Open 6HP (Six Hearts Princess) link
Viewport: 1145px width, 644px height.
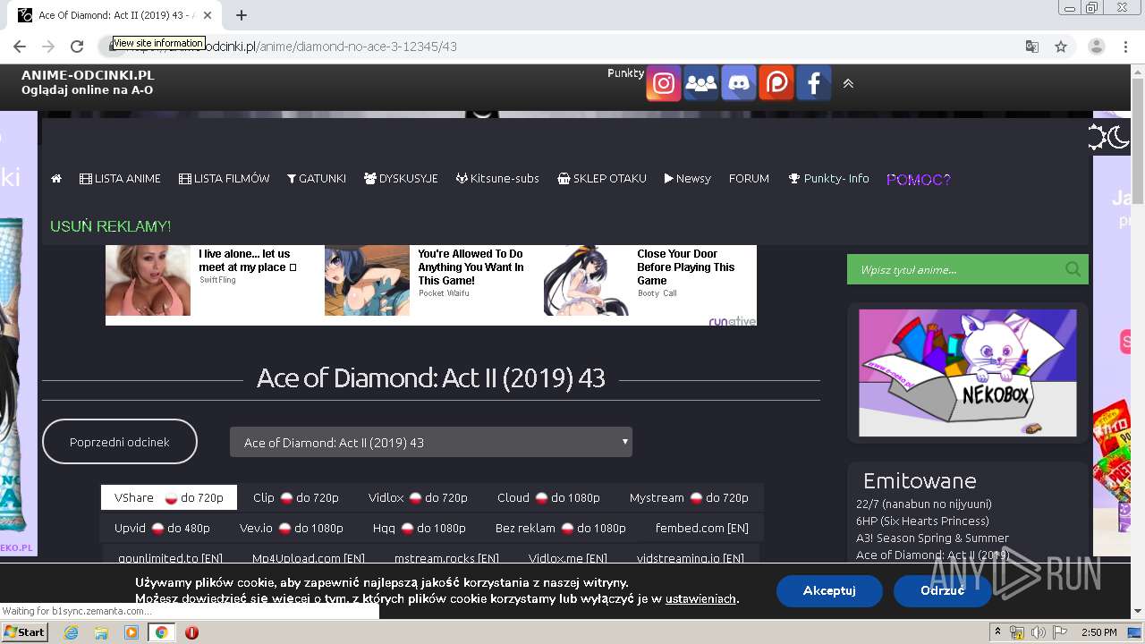[922, 521]
